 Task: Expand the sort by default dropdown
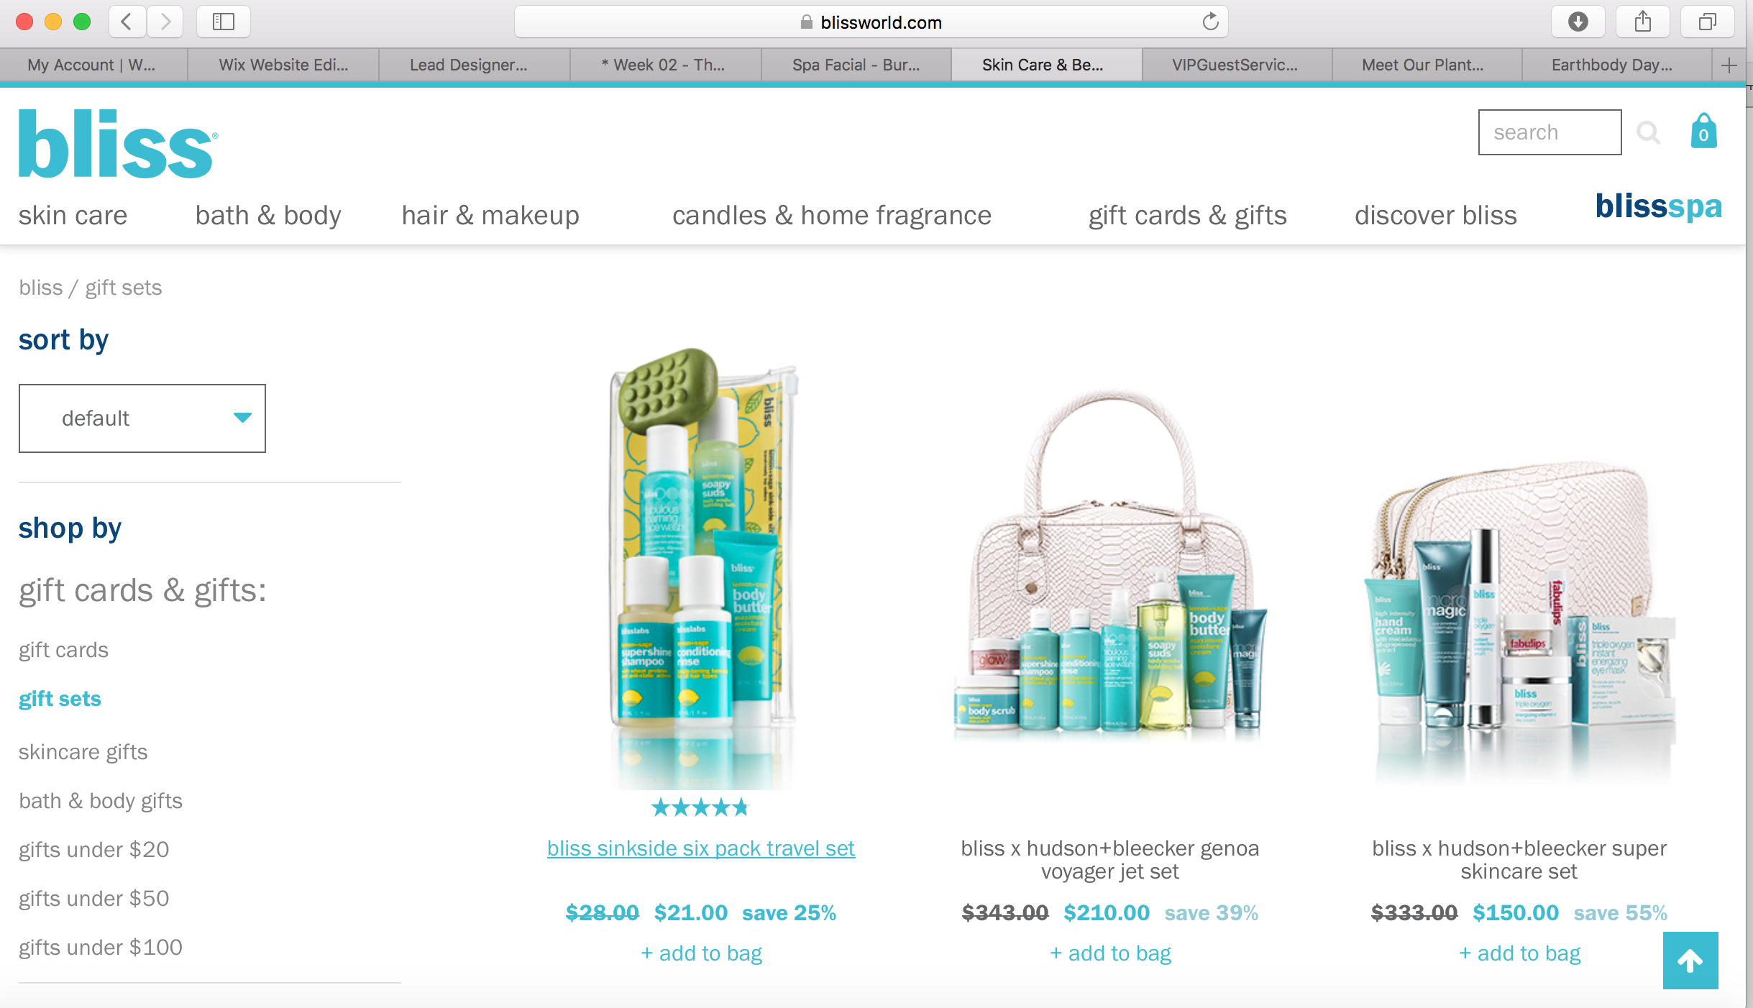point(142,418)
